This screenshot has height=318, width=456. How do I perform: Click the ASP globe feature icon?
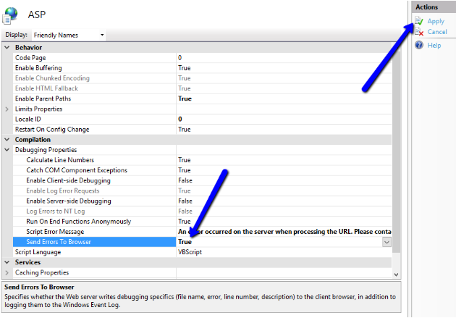10,15
